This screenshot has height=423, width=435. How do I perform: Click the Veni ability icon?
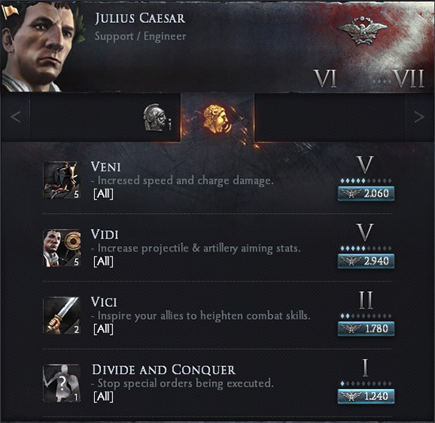62,181
